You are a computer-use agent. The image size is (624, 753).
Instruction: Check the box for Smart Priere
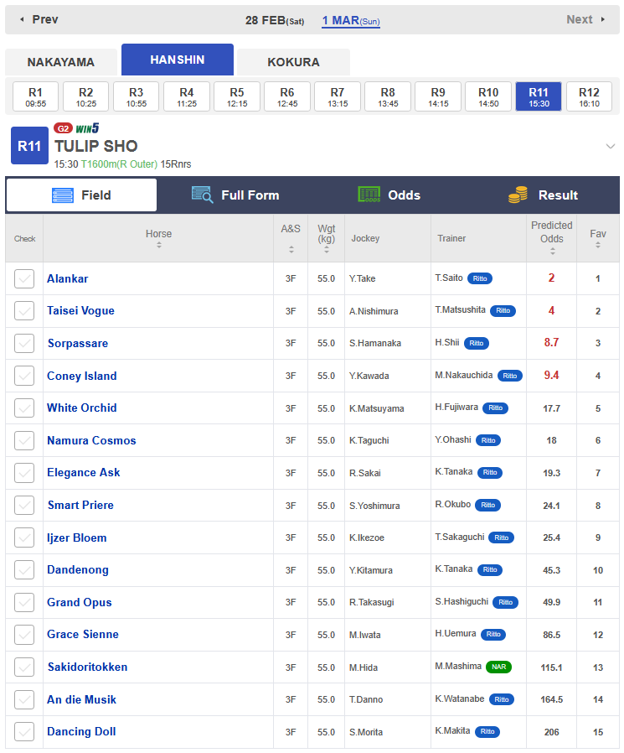pyautogui.click(x=24, y=505)
